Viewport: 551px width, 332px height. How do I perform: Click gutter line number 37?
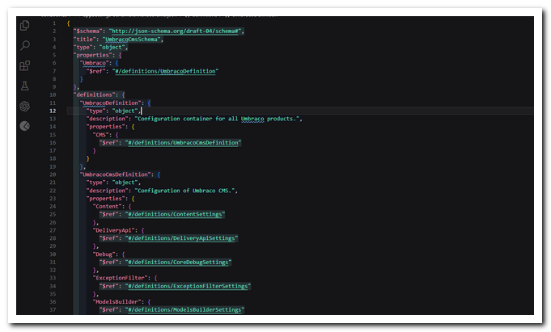click(53, 310)
